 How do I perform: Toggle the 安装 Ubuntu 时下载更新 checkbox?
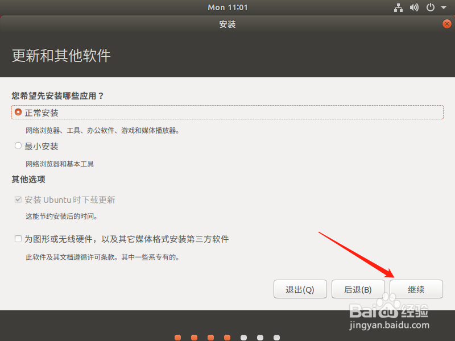18,199
